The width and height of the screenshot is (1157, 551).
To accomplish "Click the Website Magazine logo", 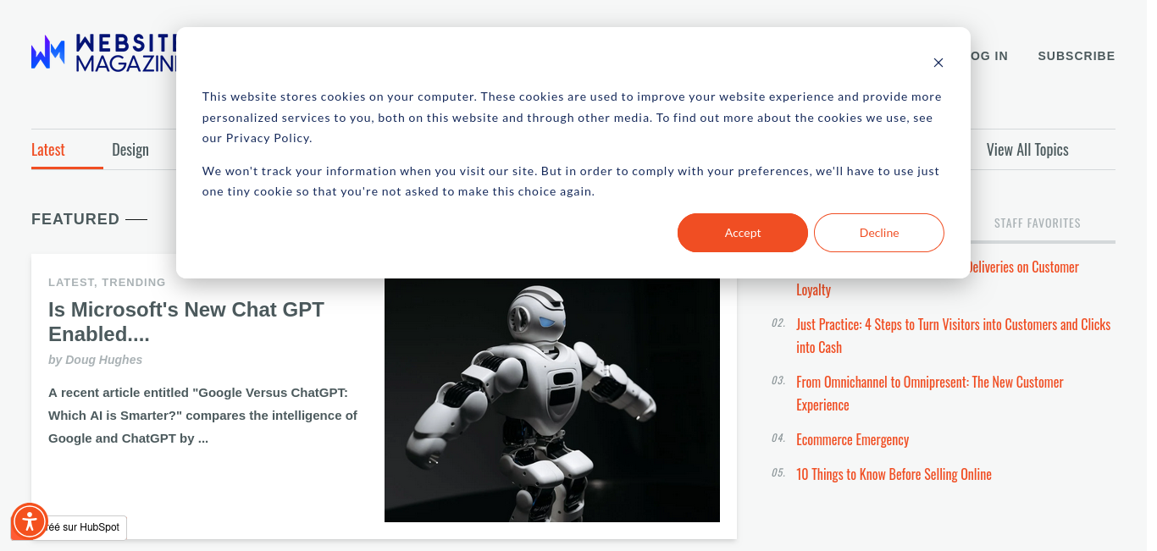I will tap(103, 53).
